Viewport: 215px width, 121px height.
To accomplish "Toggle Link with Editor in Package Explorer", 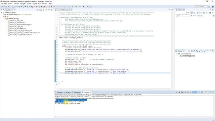I will pos(40,10).
